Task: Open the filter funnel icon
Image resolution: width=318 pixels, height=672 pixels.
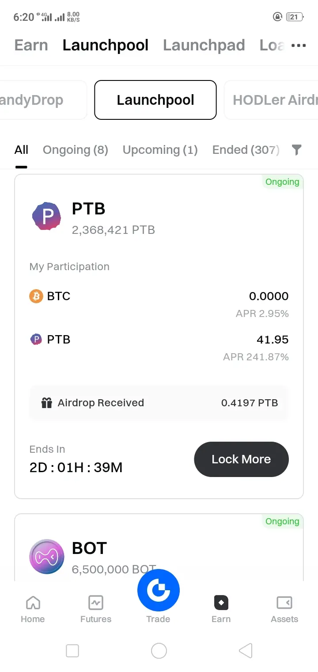Action: (297, 150)
